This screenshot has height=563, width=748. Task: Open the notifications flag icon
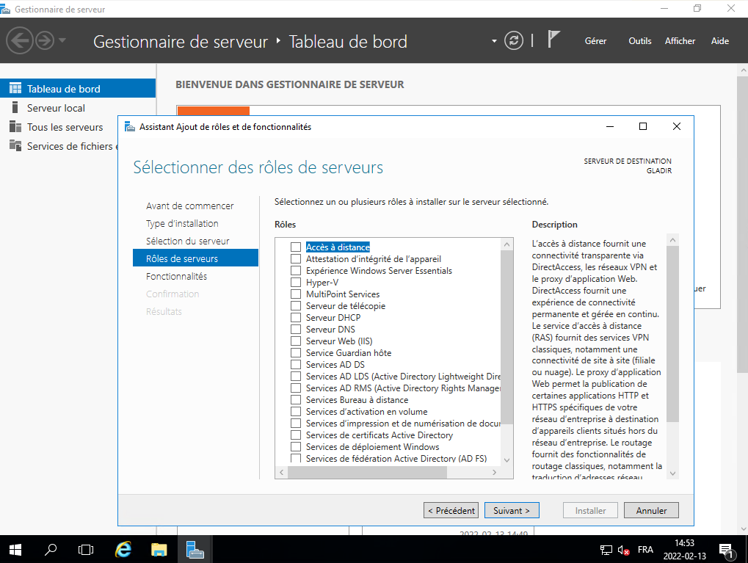point(553,39)
